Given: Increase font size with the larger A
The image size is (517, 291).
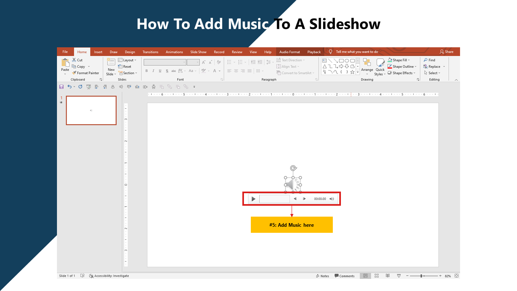Looking at the screenshot, I should click(204, 62).
